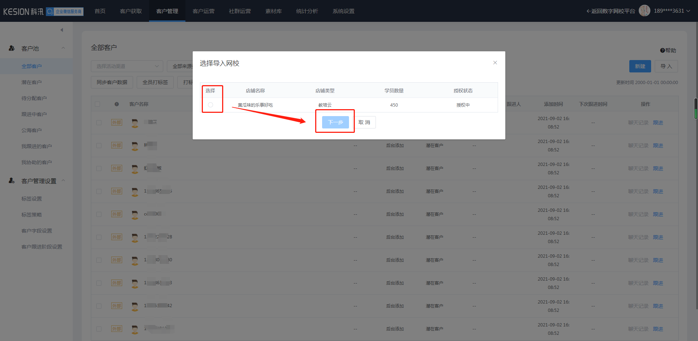Viewport: 698px width, 341px height.
Task: Click the first customer's avatar icon
Action: coord(135,123)
